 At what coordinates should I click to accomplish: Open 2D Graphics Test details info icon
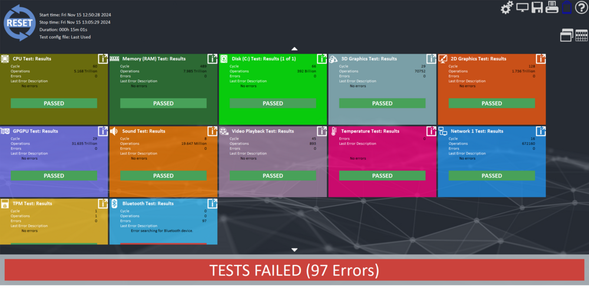541,58
